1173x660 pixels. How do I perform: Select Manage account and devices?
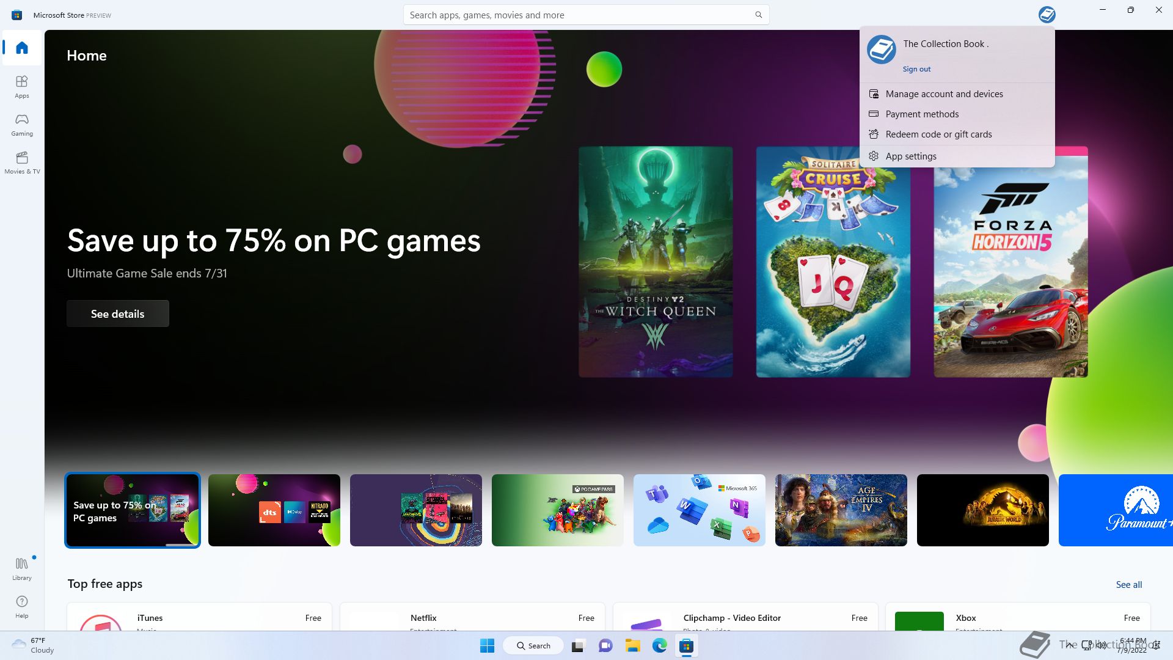(957, 94)
